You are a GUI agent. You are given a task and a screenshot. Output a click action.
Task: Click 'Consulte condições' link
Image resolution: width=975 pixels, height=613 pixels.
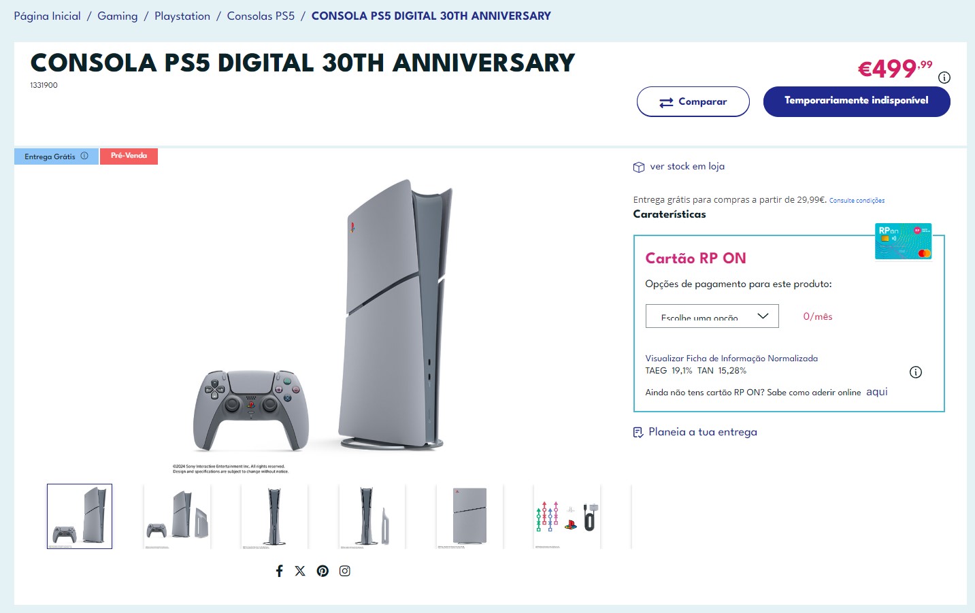(857, 201)
